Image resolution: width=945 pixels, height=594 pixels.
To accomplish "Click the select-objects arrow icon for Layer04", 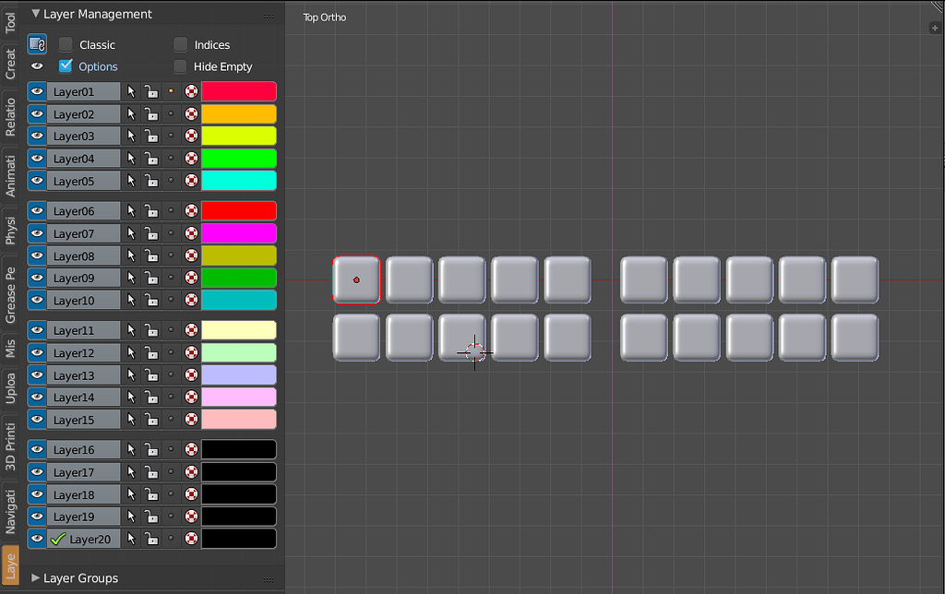I will click(131, 159).
